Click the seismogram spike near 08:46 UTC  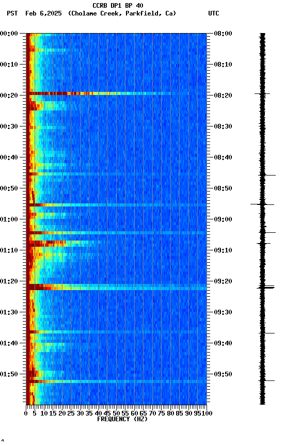coord(267,175)
